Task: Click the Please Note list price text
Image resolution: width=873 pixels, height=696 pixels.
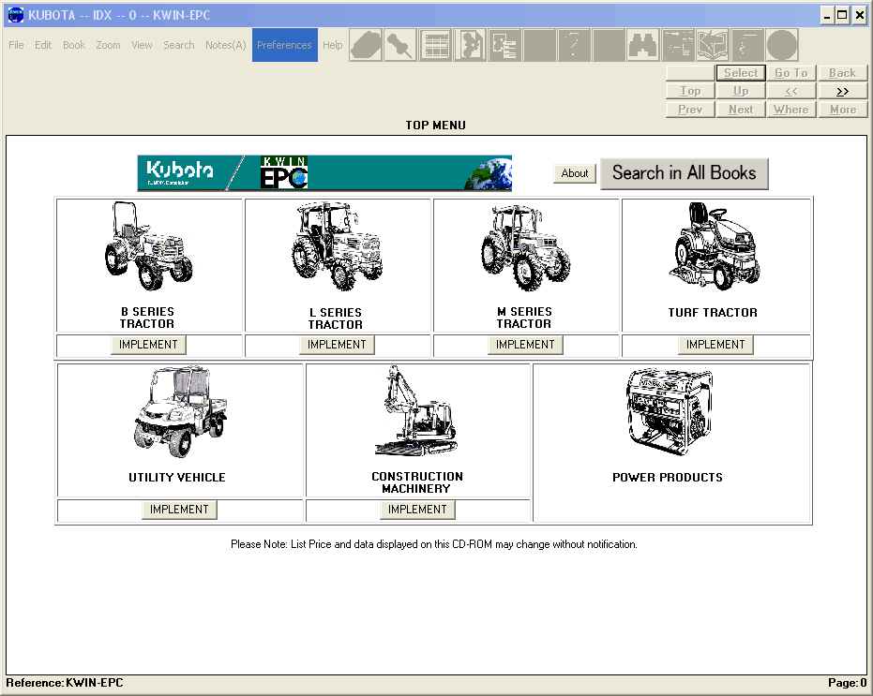Action: tap(434, 544)
